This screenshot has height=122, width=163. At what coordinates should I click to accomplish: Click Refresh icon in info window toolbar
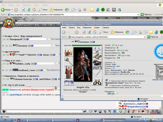89,32
